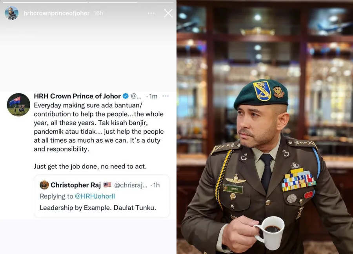Click HRH Crown Prince of Johor name

coord(77,96)
